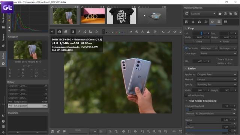Screen dimensions: 240x135
Task: Open the black t-shirt thumbnail
Action: 121,16
